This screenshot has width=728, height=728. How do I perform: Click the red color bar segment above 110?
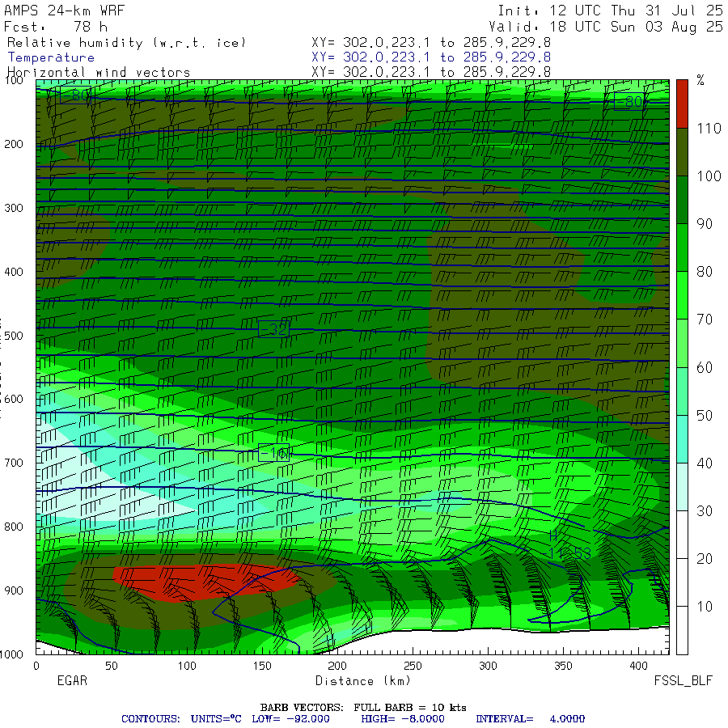[682, 104]
